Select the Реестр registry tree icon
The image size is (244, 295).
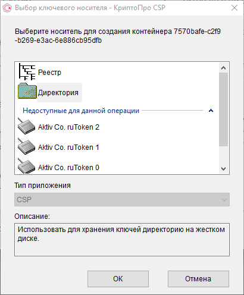(x=27, y=72)
